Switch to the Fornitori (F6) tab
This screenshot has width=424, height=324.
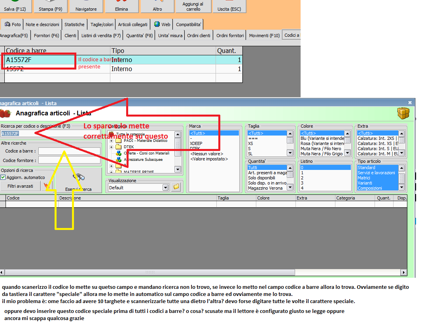[46, 36]
